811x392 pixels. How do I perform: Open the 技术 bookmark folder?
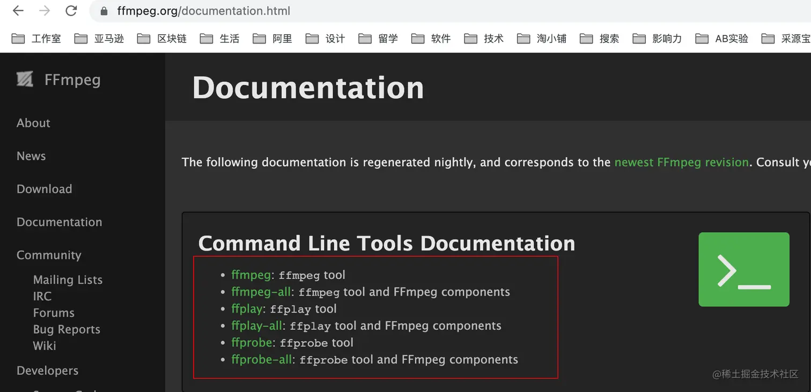coord(484,39)
